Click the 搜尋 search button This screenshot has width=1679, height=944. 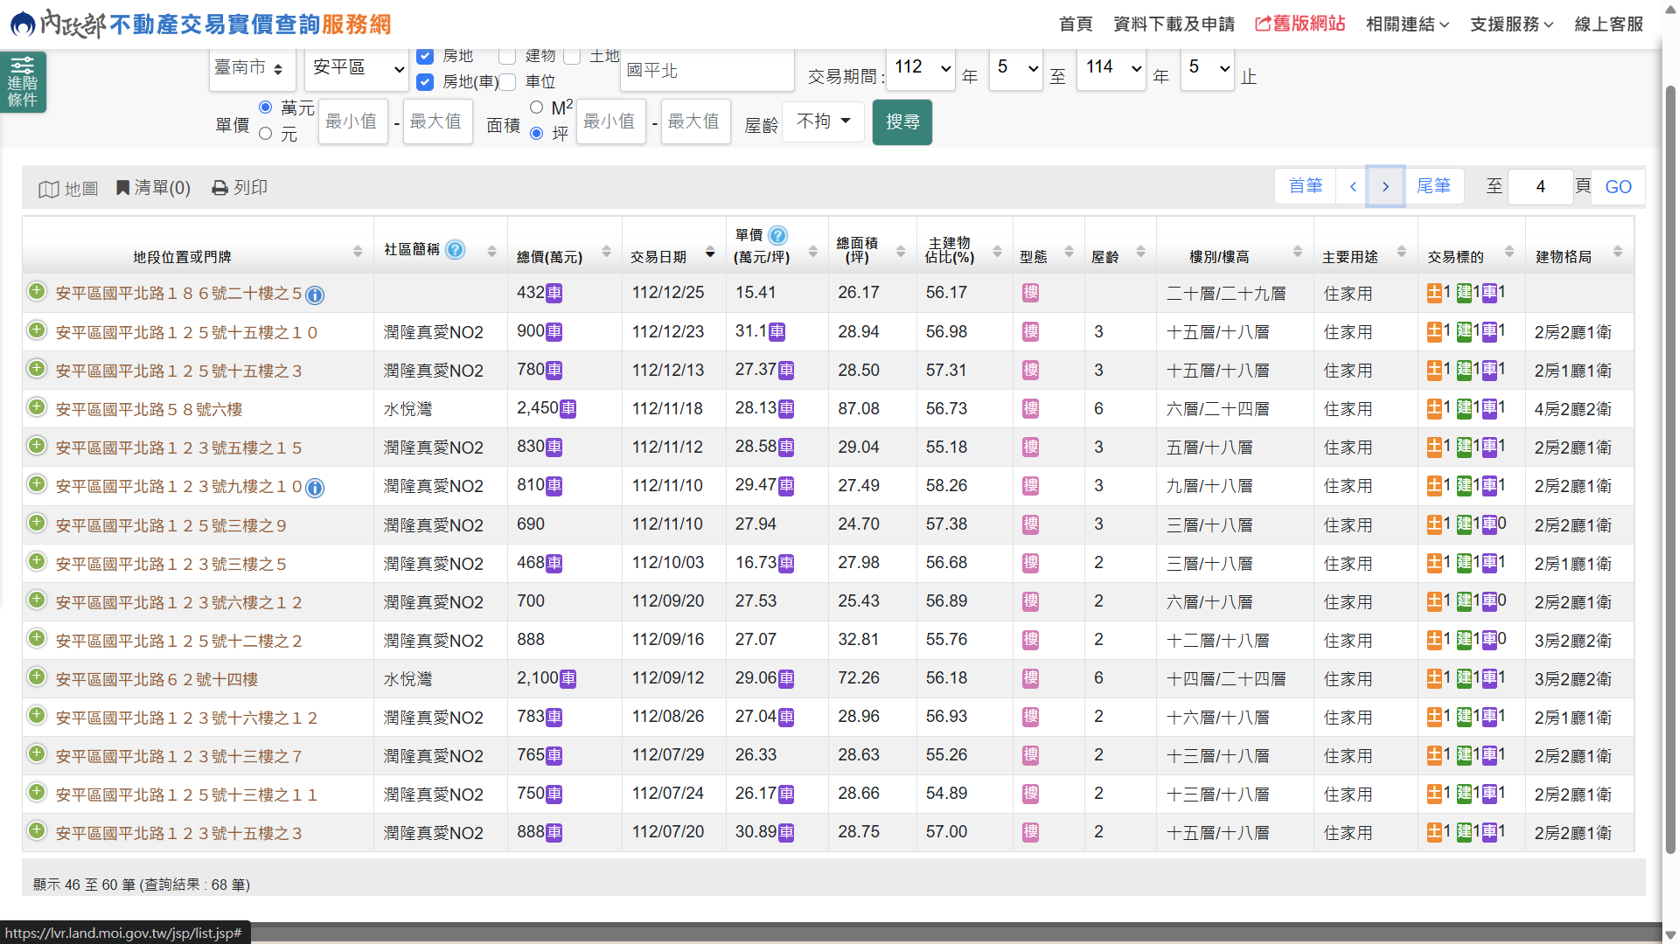(902, 122)
